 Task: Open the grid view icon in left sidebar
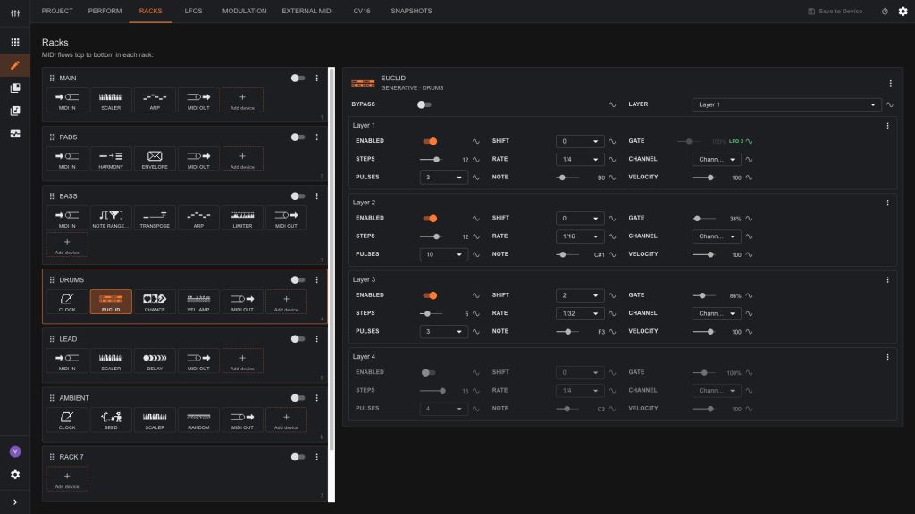[15, 43]
